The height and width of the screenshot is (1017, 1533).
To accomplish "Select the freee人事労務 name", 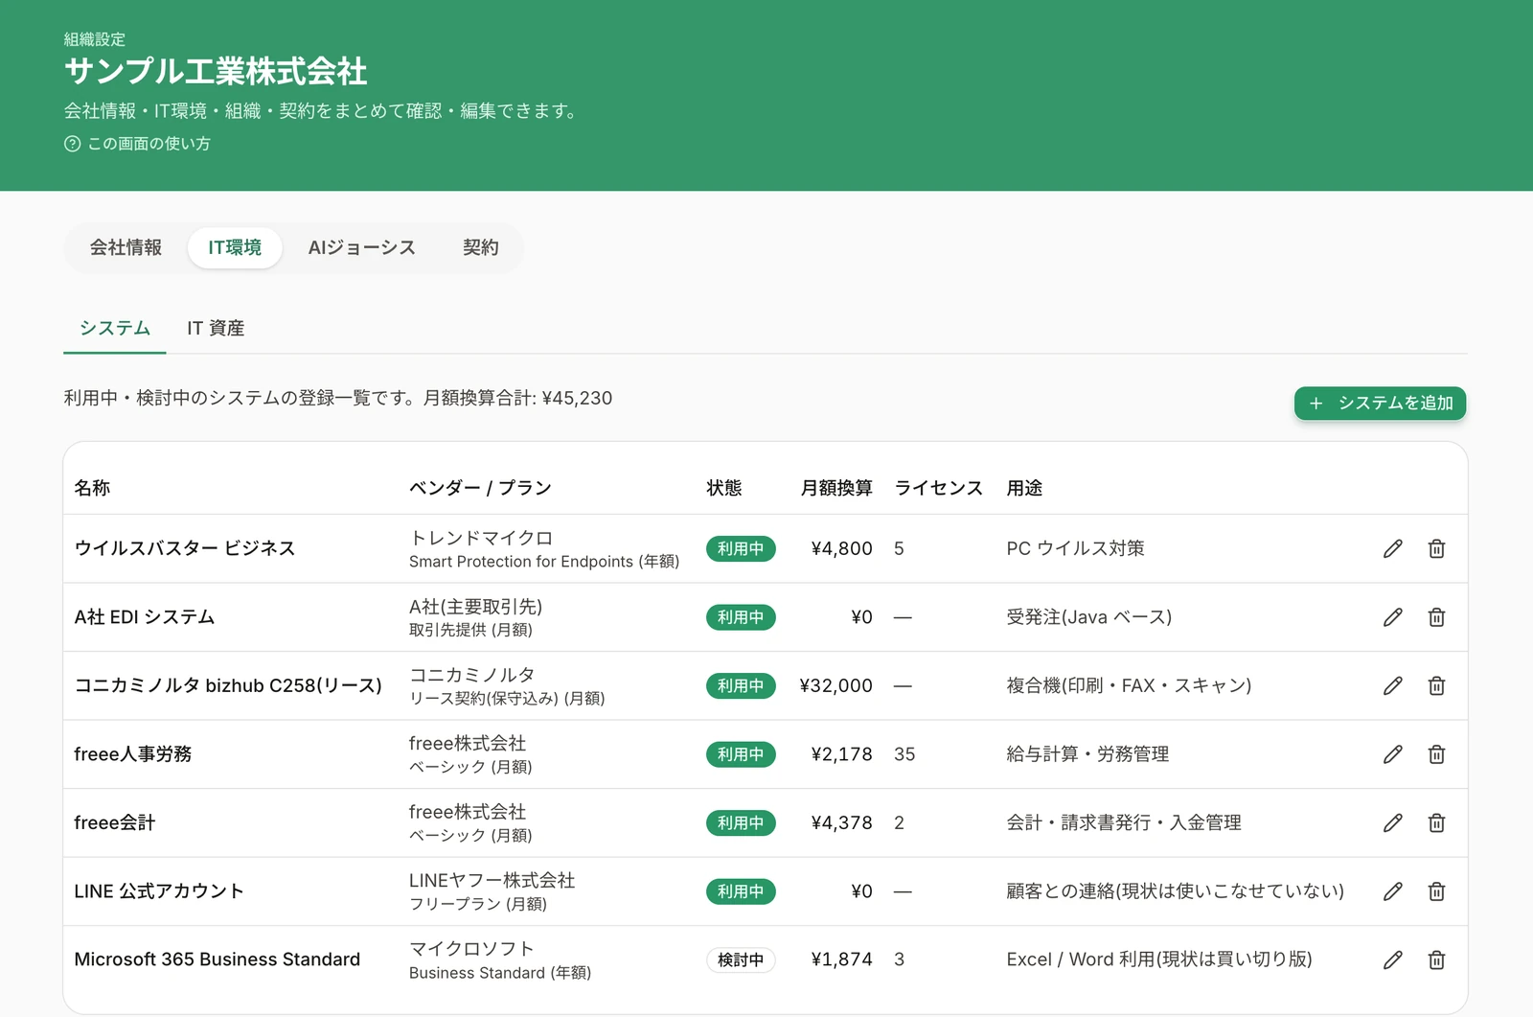I will coord(133,754).
